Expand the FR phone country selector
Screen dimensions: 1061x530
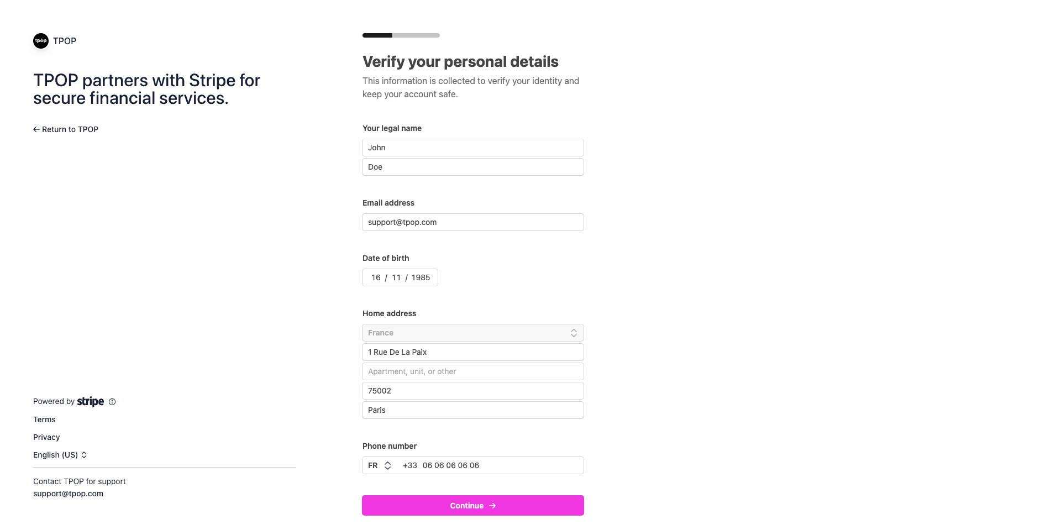tap(380, 465)
